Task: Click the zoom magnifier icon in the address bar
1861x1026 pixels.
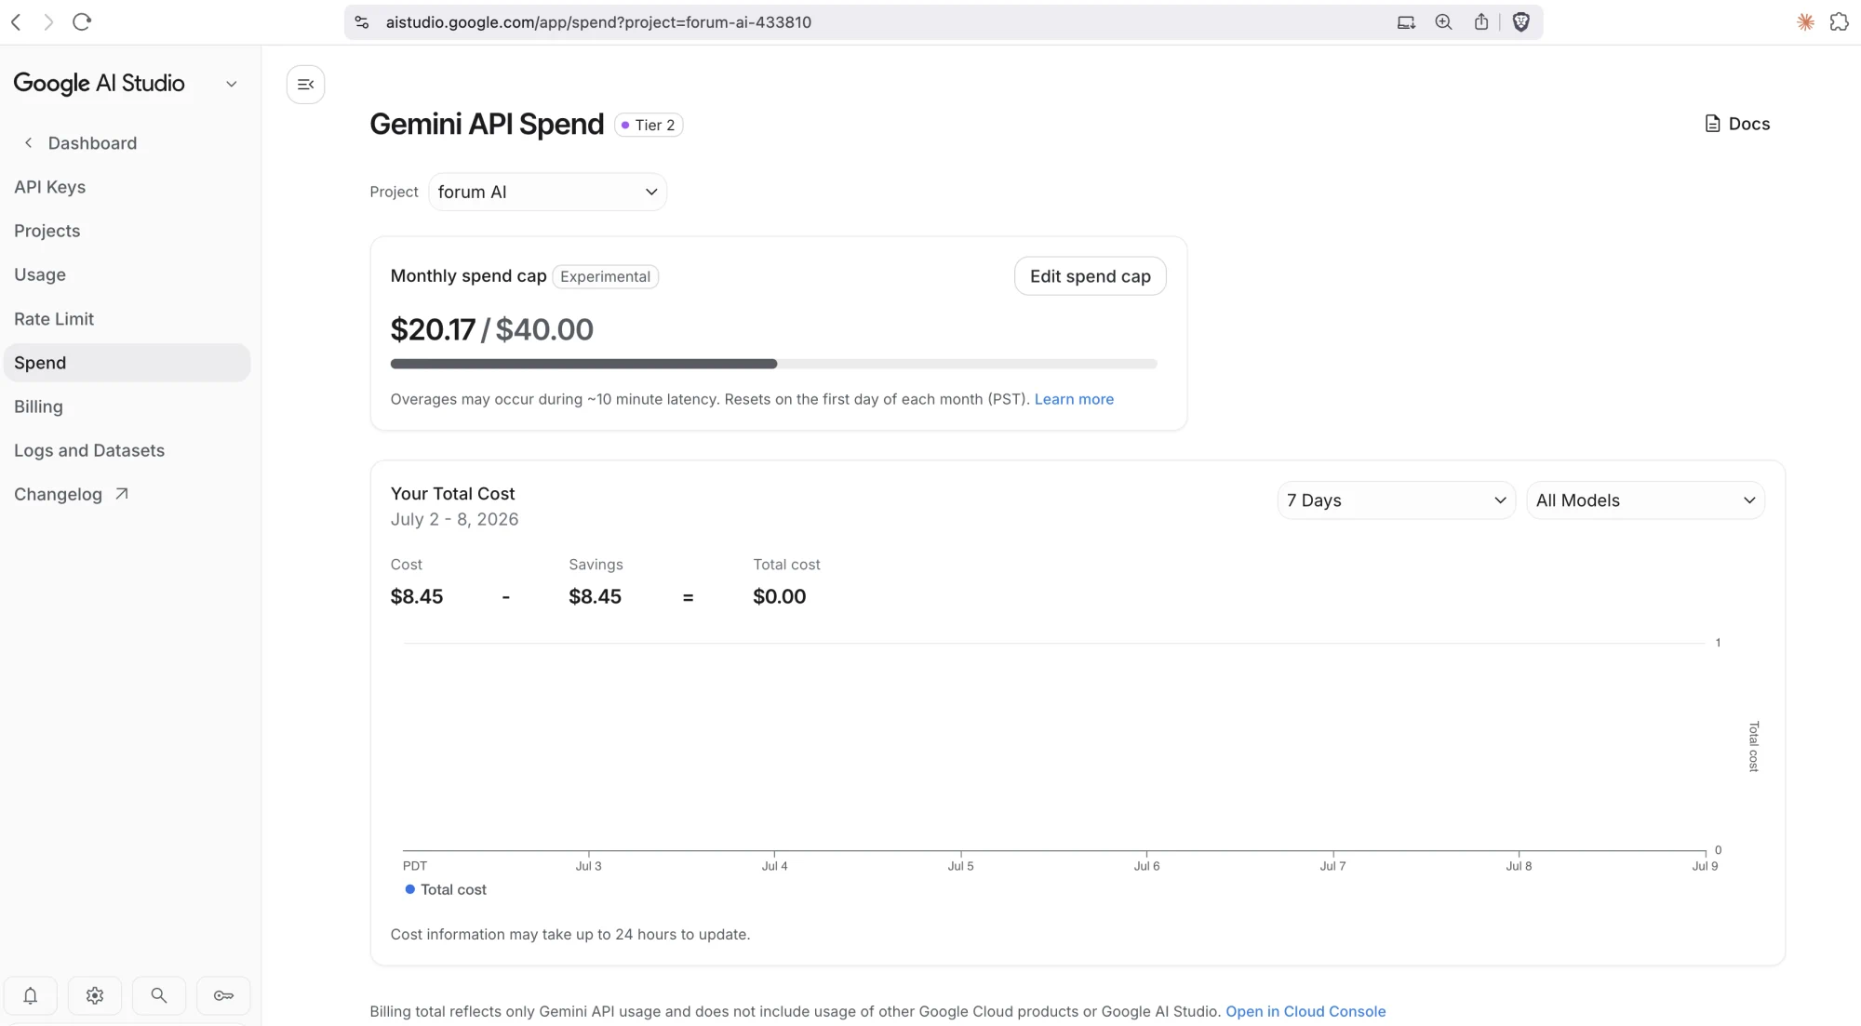Action: (1443, 22)
